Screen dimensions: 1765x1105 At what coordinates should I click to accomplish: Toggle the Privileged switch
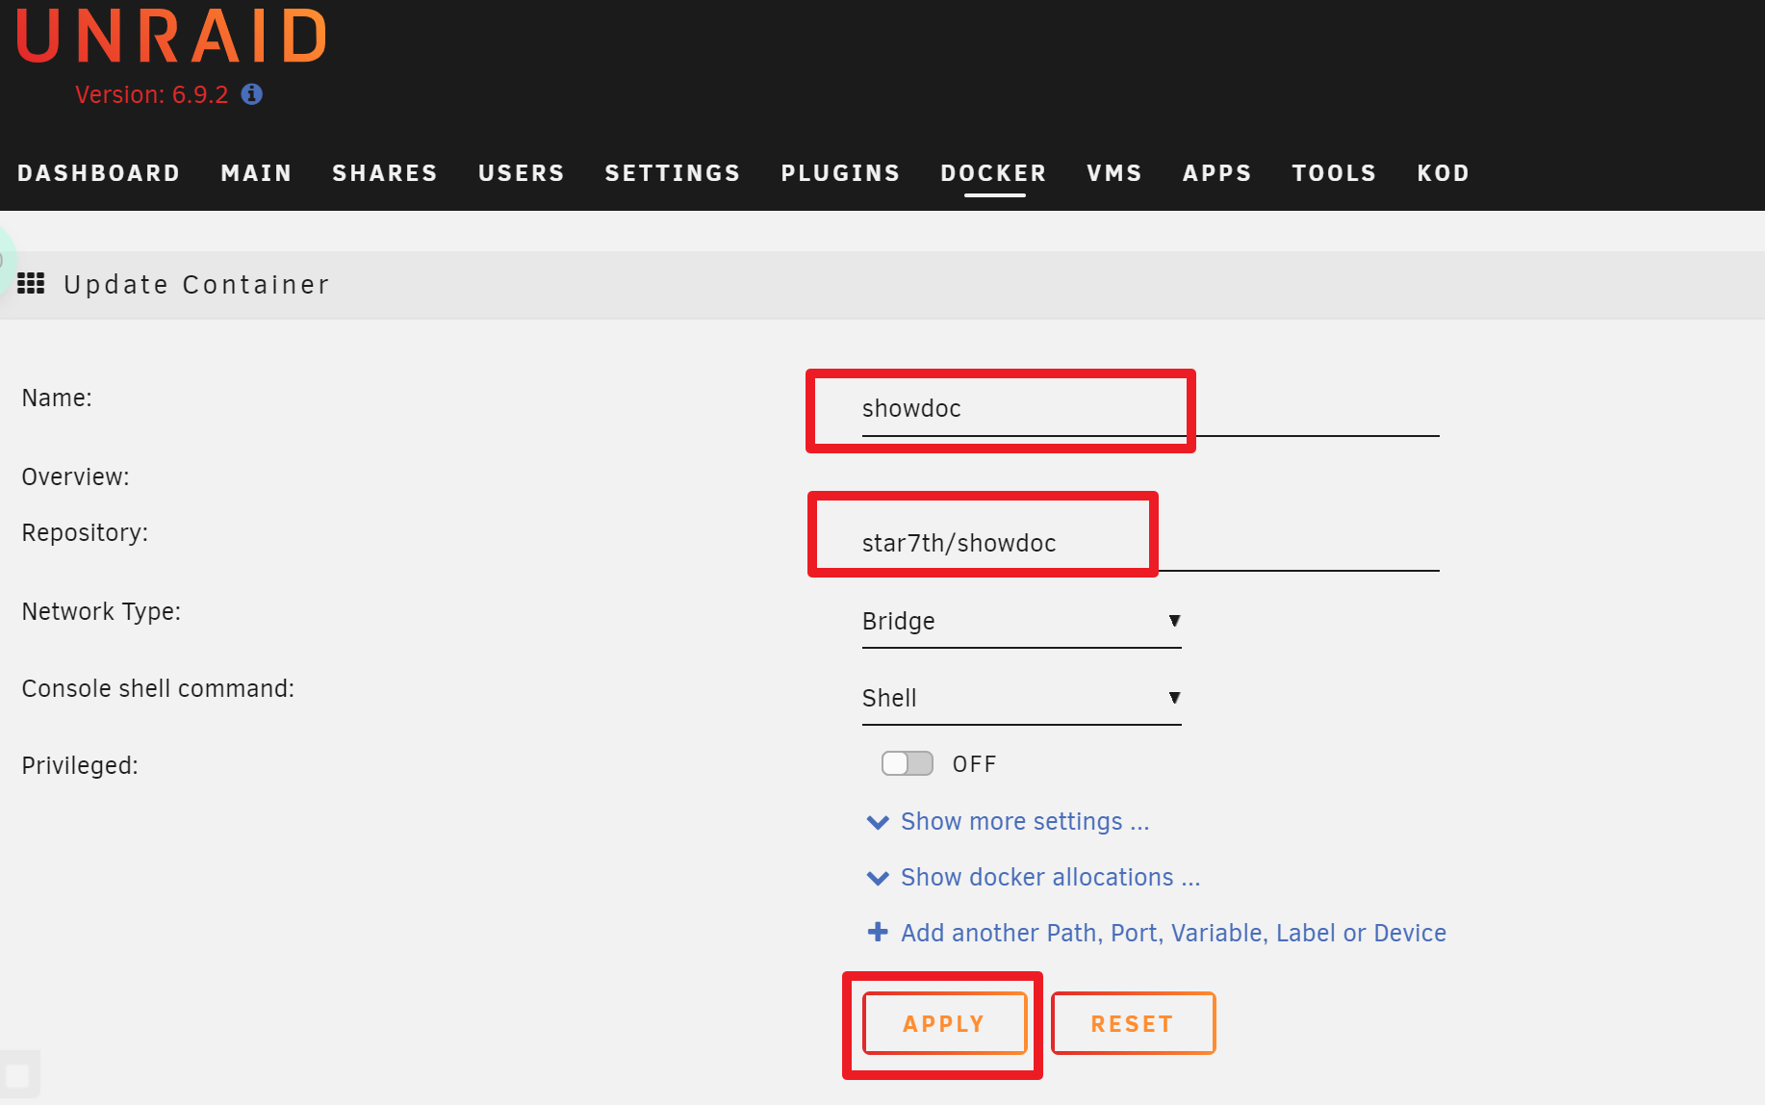908,763
